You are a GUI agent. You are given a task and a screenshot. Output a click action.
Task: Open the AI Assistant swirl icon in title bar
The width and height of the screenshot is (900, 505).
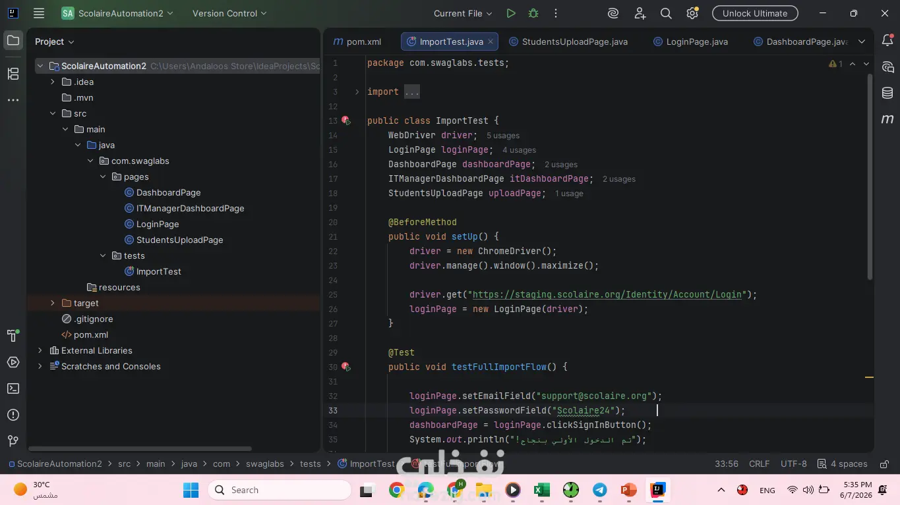613,13
